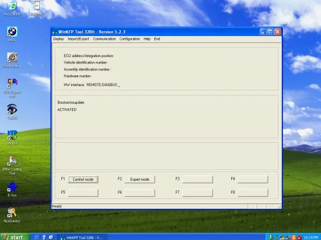The height and width of the screenshot is (240, 321).
Task: Open the Configuration menu
Action: [x=130, y=39]
